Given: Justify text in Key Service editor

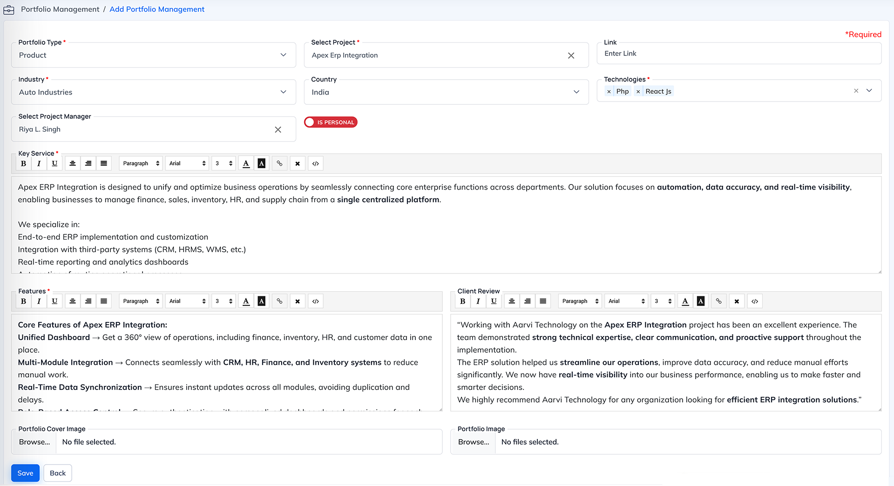Looking at the screenshot, I should [x=104, y=164].
